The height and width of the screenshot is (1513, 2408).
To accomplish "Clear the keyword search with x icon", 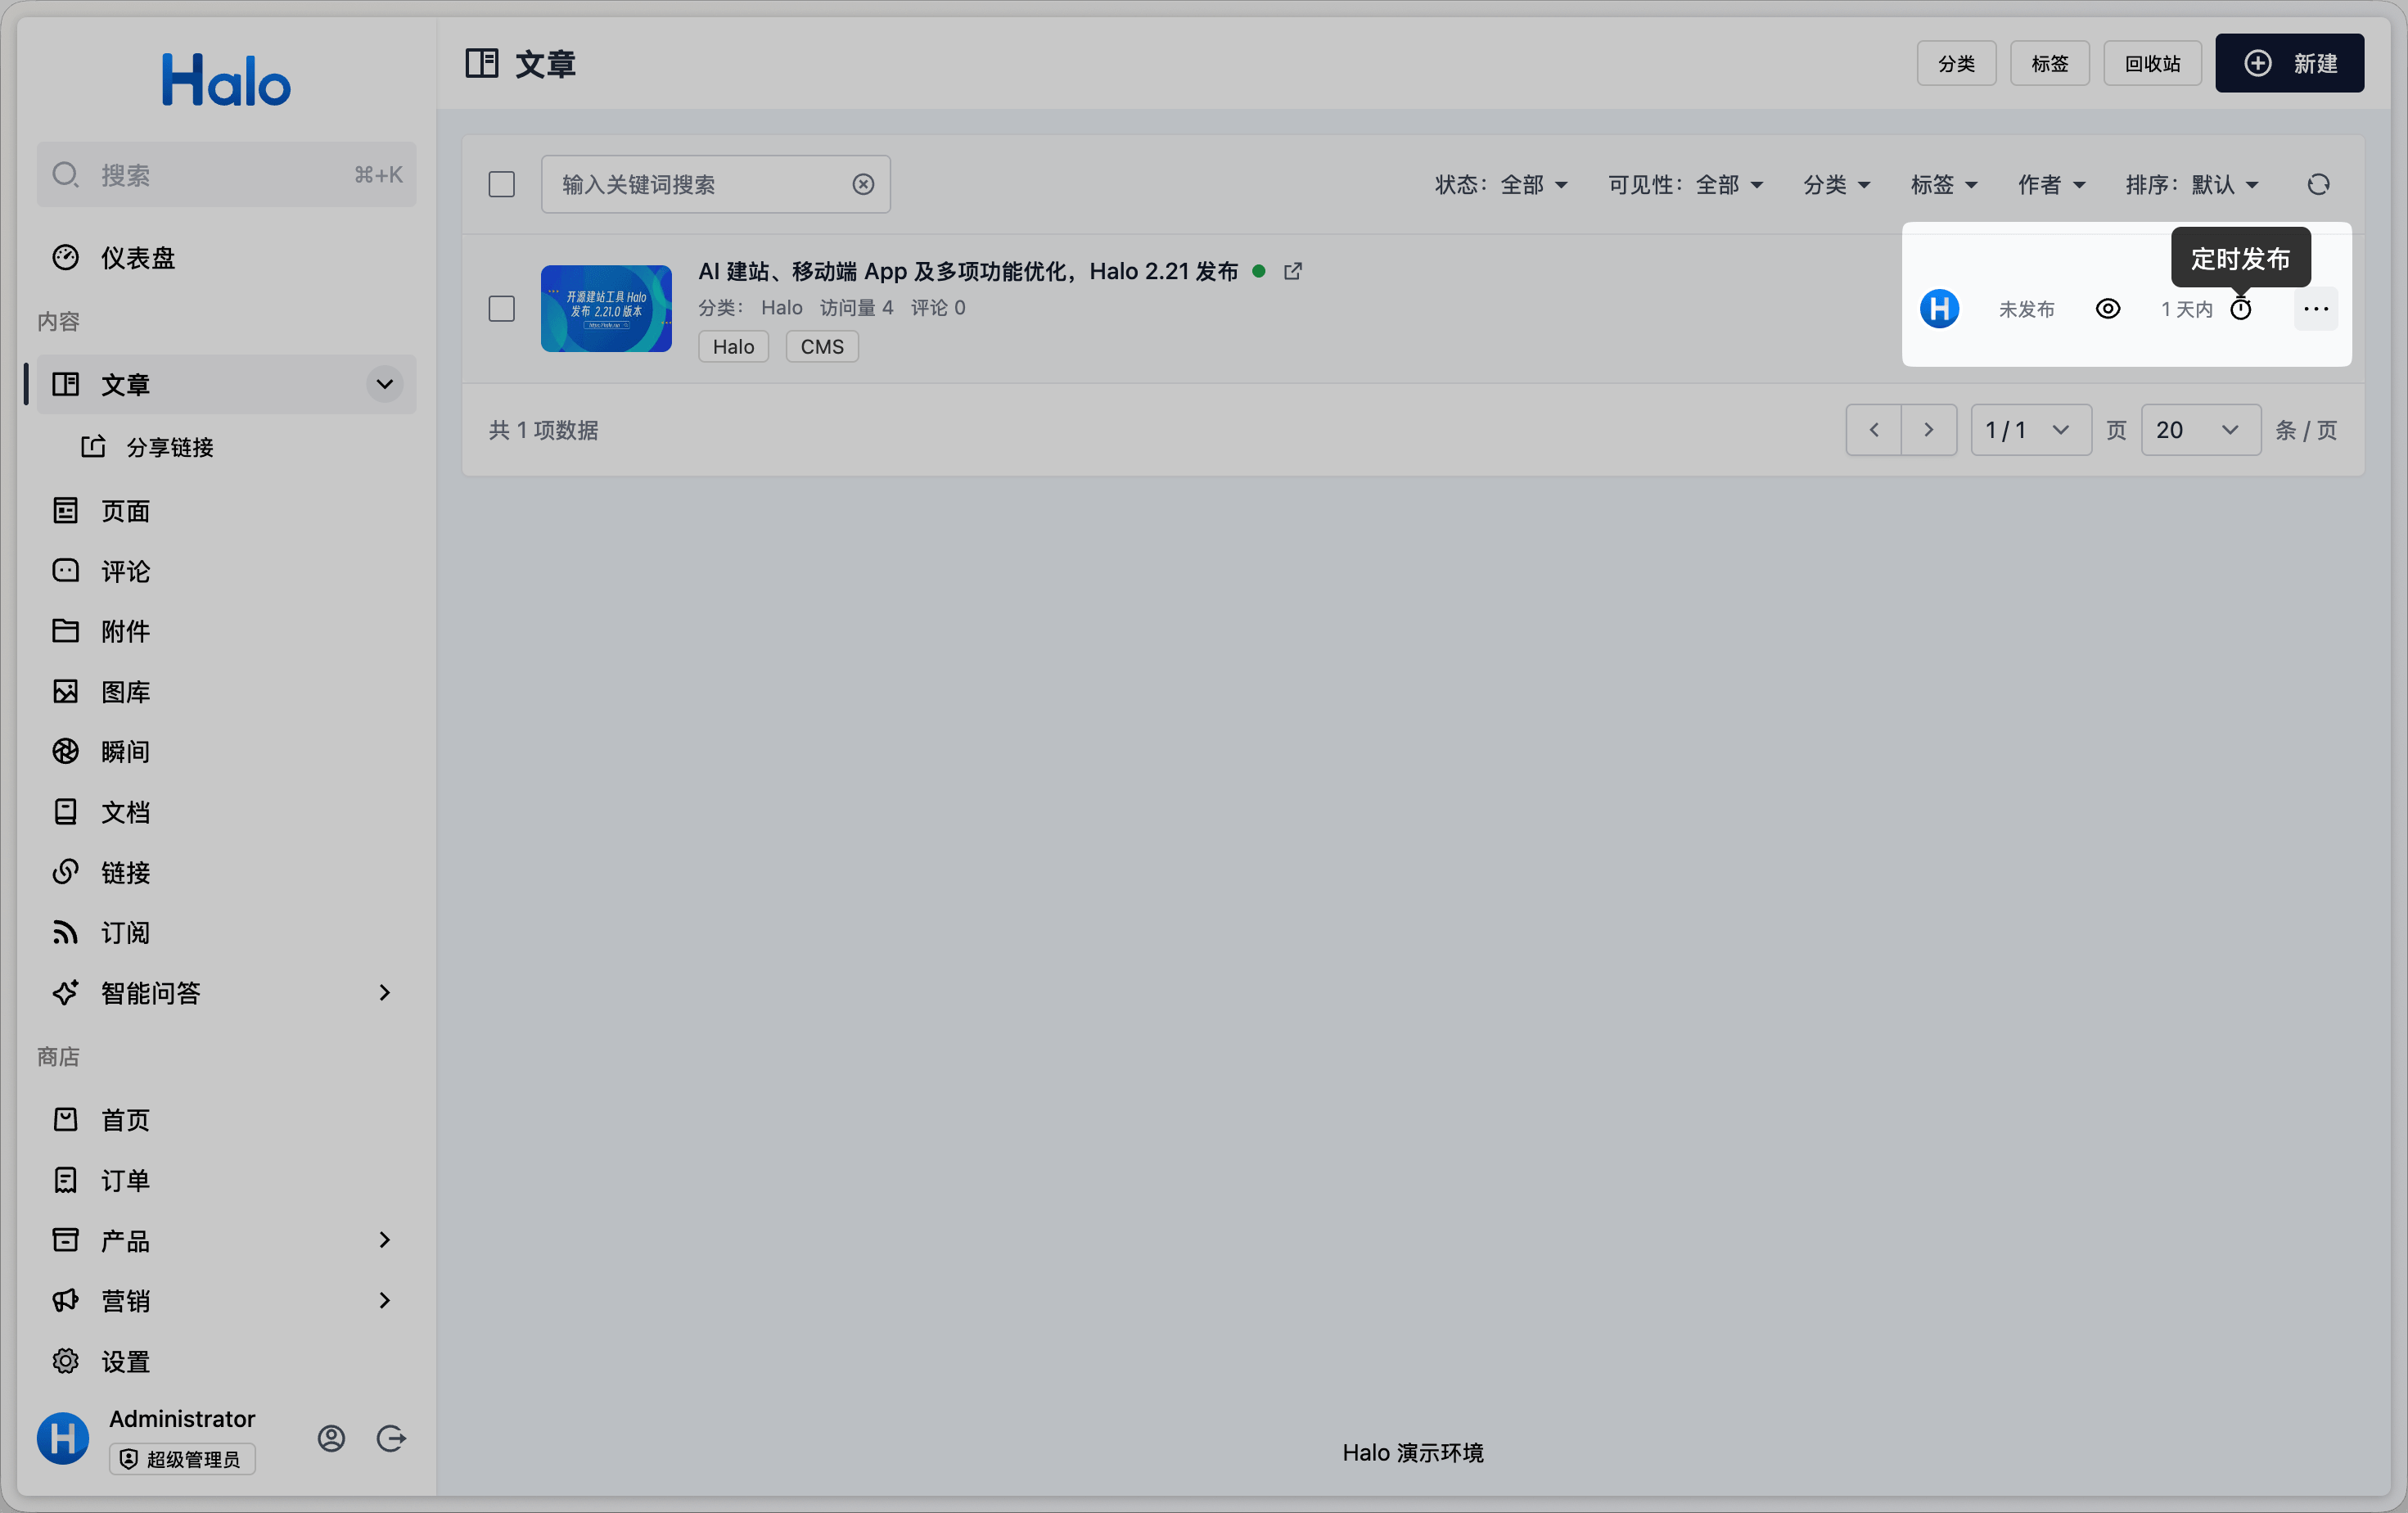I will 863,184.
